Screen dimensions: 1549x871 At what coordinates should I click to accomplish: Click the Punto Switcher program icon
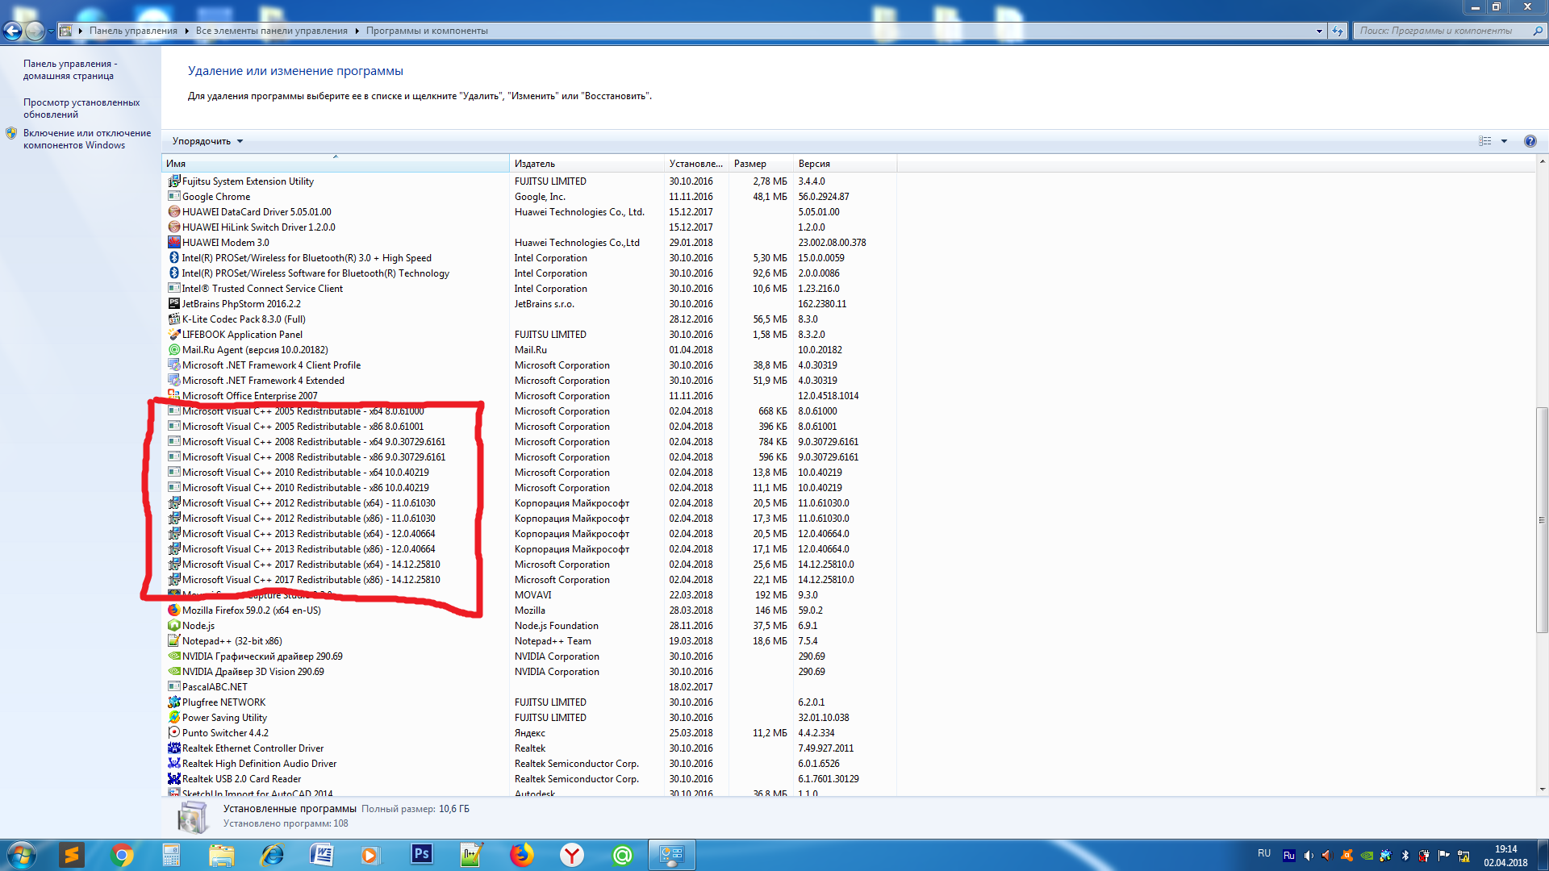173,733
